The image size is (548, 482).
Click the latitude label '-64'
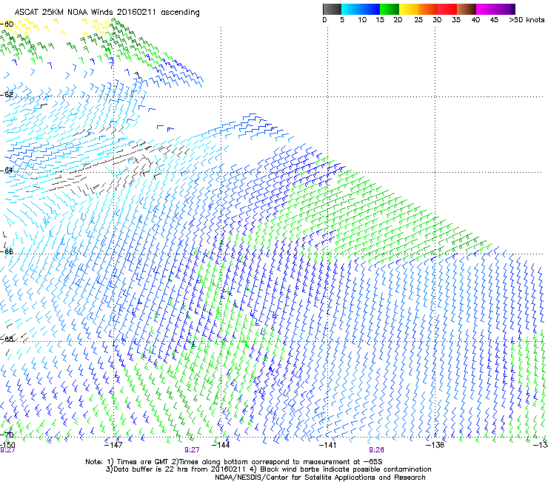[x=7, y=171]
